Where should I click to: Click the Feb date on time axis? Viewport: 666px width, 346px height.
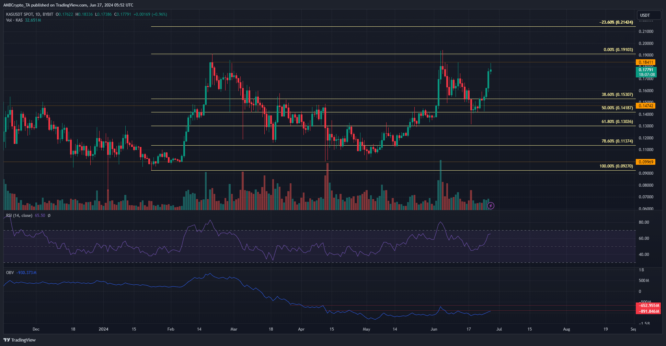[x=171, y=329]
